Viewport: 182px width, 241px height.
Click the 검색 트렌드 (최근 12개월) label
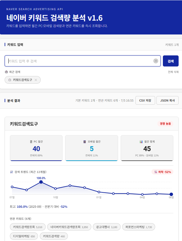coord(30,172)
